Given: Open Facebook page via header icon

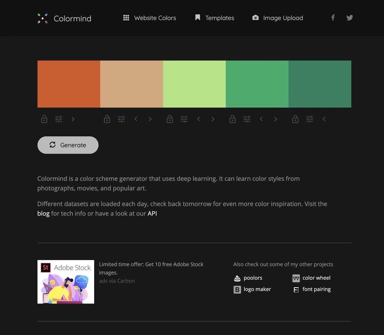Looking at the screenshot, I should click(333, 18).
